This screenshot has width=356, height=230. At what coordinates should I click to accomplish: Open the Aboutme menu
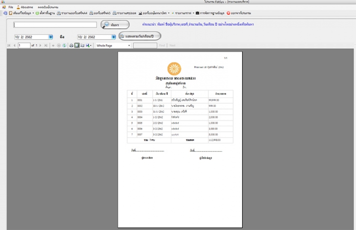coord(25,7)
